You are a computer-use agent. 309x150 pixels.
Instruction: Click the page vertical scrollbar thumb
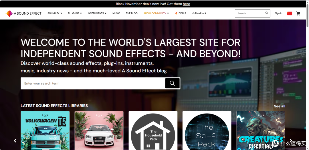tap(307, 15)
